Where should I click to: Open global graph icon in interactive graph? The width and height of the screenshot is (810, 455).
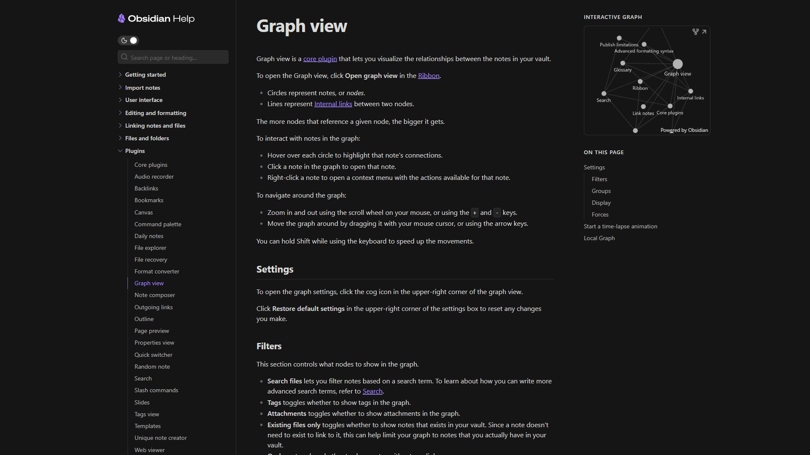click(x=696, y=32)
